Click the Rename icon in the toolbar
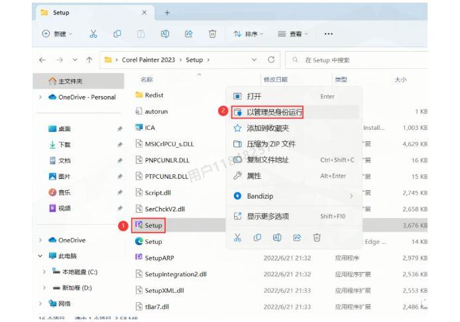This screenshot has width=460, height=322. pos(165,34)
